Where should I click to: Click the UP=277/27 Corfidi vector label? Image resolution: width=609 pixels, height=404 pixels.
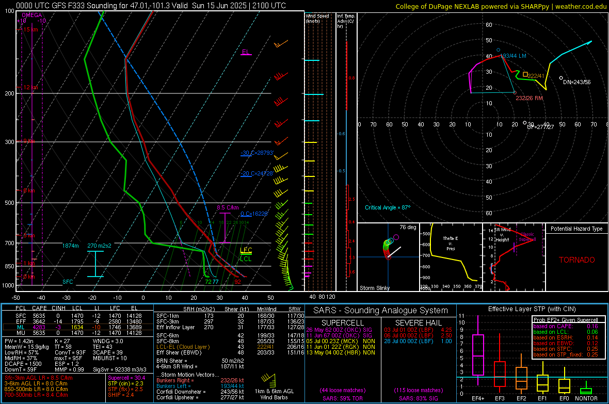pyautogui.click(x=540, y=126)
